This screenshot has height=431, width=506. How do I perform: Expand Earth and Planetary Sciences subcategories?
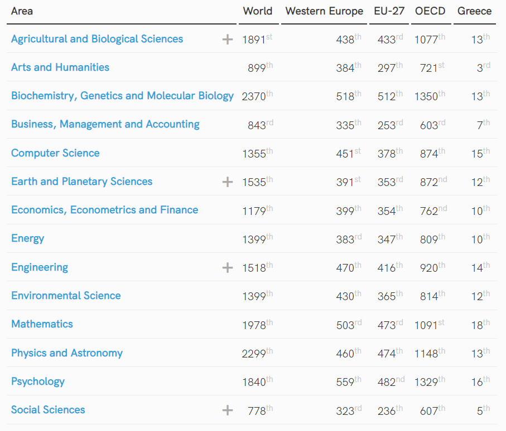coord(228,182)
